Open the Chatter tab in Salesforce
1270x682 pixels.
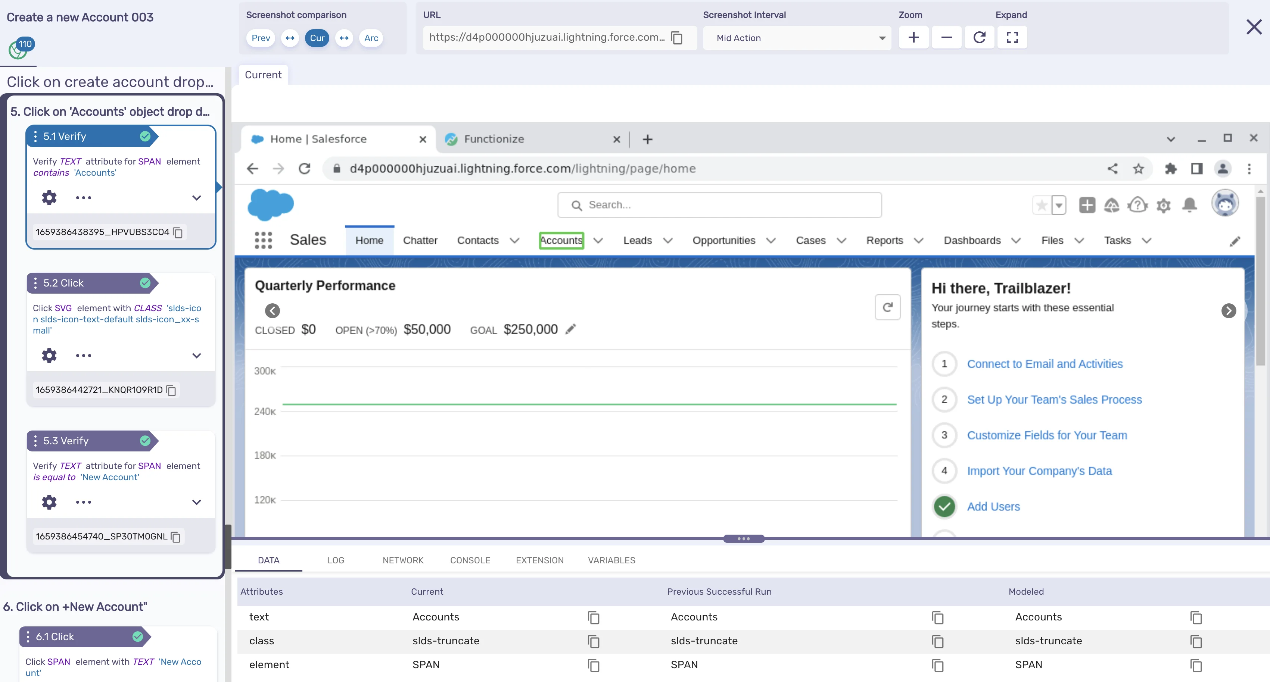[x=420, y=241]
